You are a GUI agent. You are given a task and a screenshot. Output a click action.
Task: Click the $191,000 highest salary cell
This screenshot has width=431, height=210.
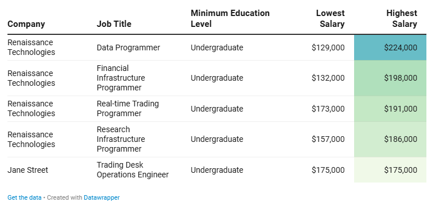tap(390, 109)
